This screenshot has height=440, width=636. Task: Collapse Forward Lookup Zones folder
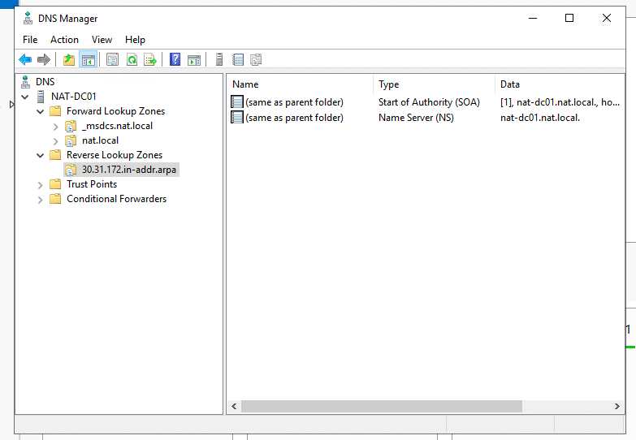point(40,111)
